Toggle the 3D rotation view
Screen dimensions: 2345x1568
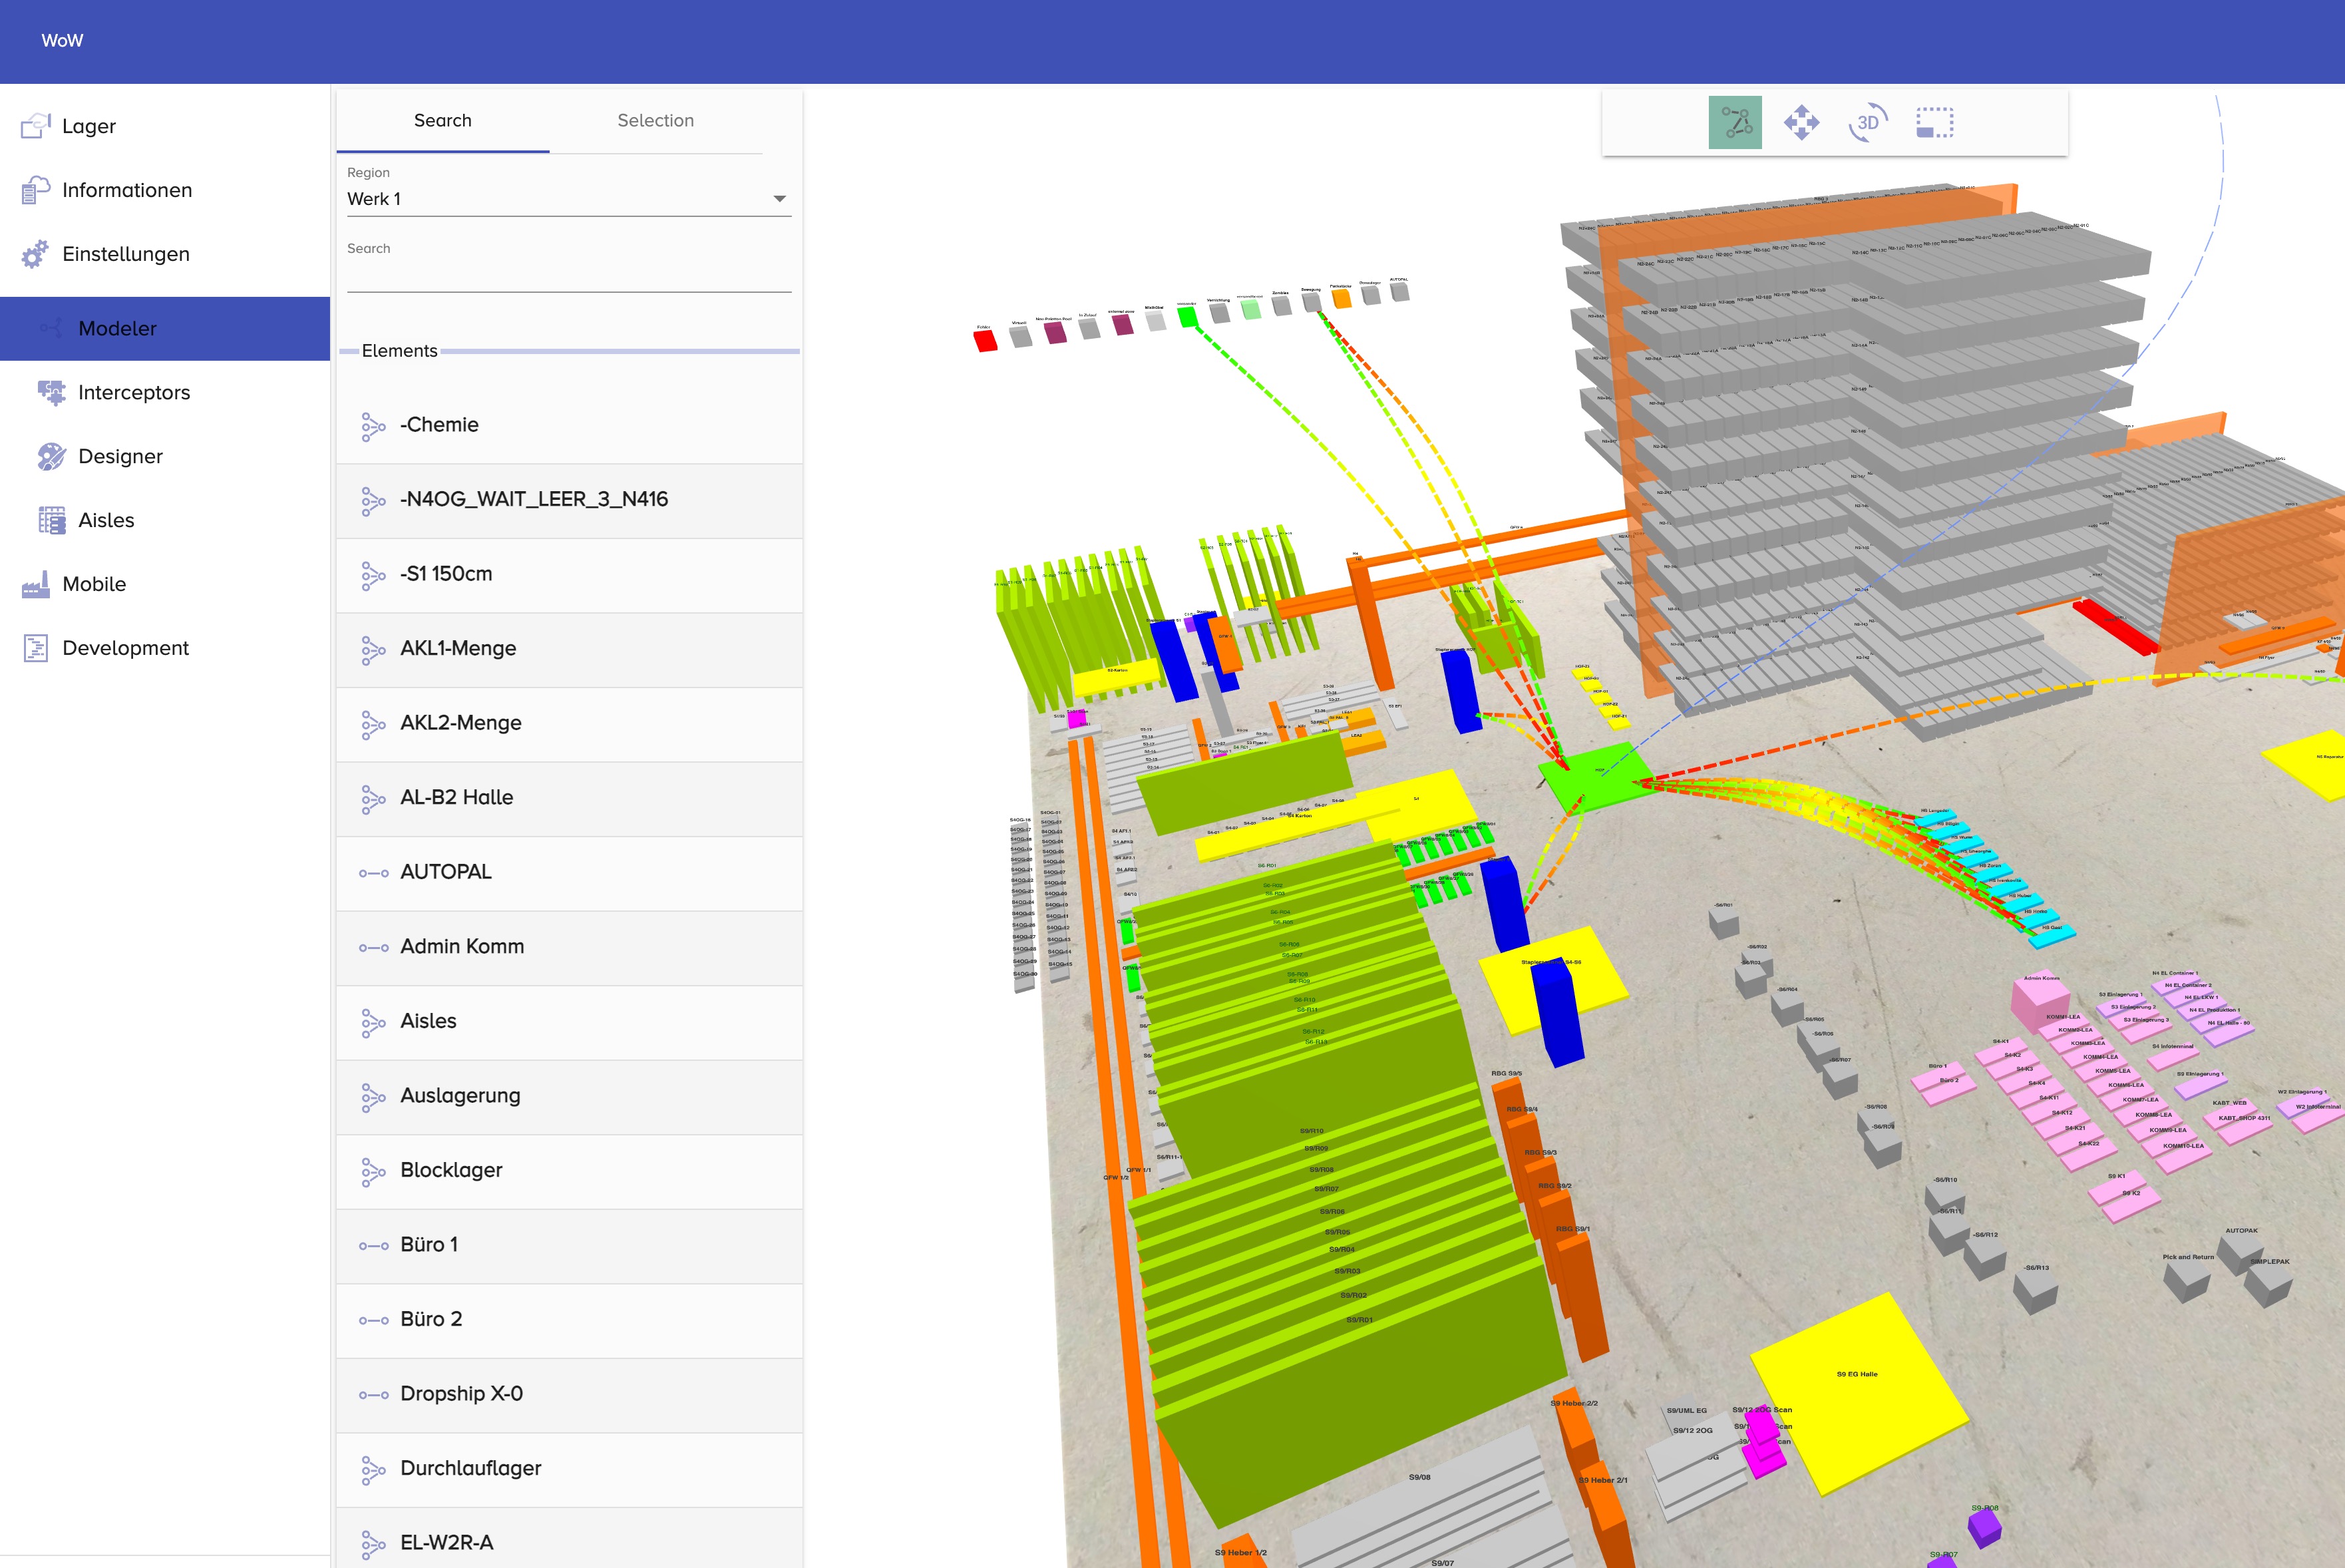click(1866, 122)
